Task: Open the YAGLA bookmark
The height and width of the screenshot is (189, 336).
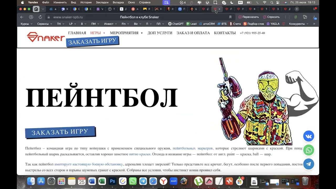Action: click(x=273, y=24)
